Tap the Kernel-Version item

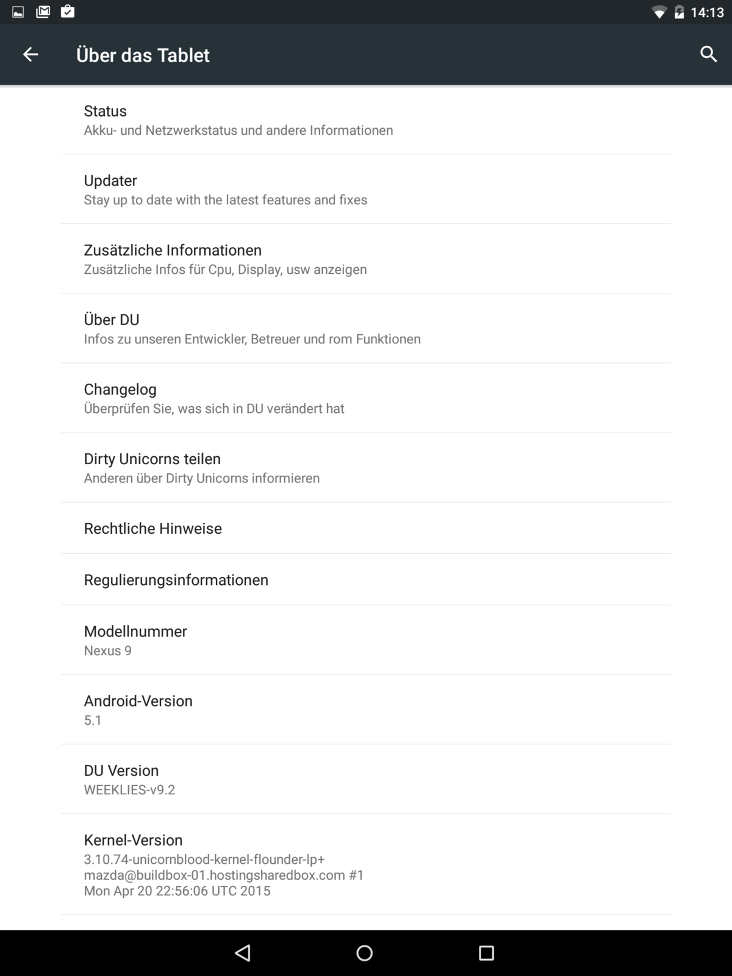point(365,864)
